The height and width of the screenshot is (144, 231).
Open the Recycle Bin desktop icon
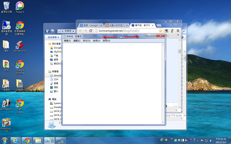tap(6, 7)
